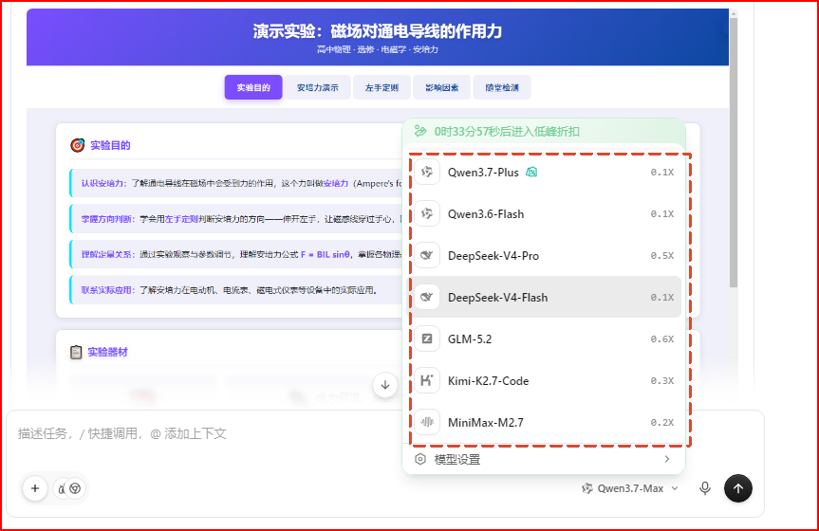Click the DeepSeek whale icon for V4-Flash
The height and width of the screenshot is (531, 819).
tap(427, 297)
